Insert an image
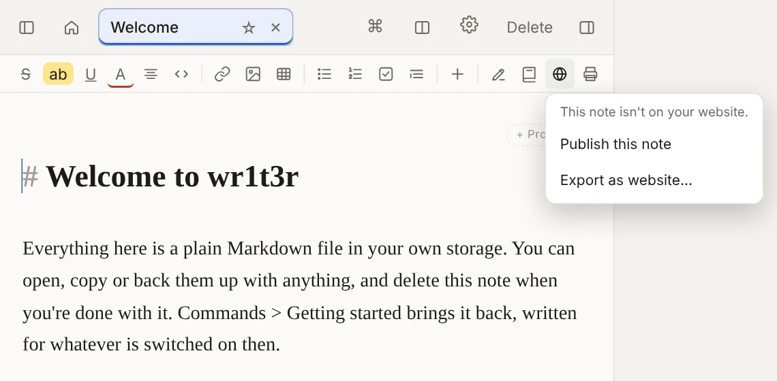This screenshot has height=381, width=777. pos(253,74)
